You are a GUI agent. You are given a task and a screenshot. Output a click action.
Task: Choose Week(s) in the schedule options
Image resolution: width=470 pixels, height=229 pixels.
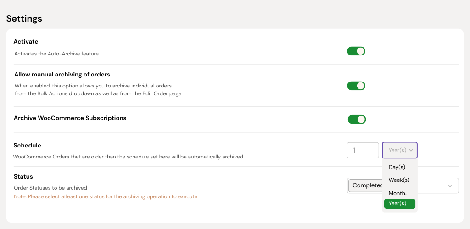click(399, 180)
